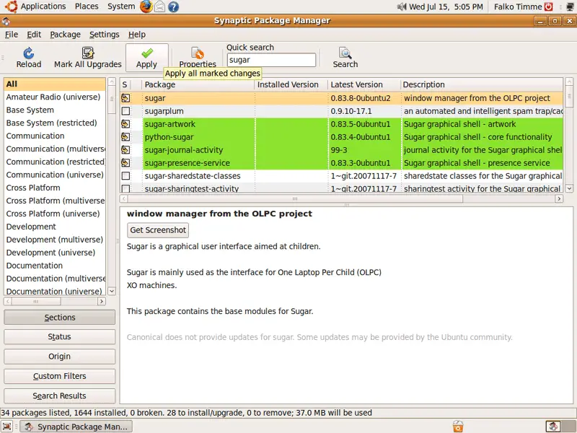Select the sugar-artwork package row
Screen dimensions: 577x433
point(341,124)
